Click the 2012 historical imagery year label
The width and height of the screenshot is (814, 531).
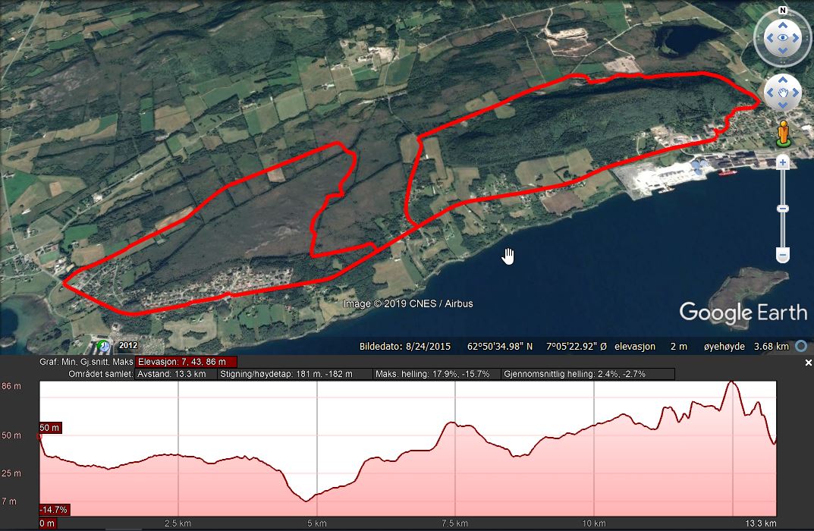pos(128,346)
